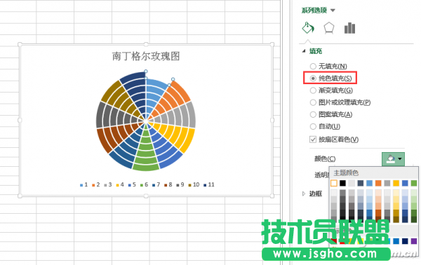Pick the orange theme color swatch
421x265 pixels.
coord(378,183)
